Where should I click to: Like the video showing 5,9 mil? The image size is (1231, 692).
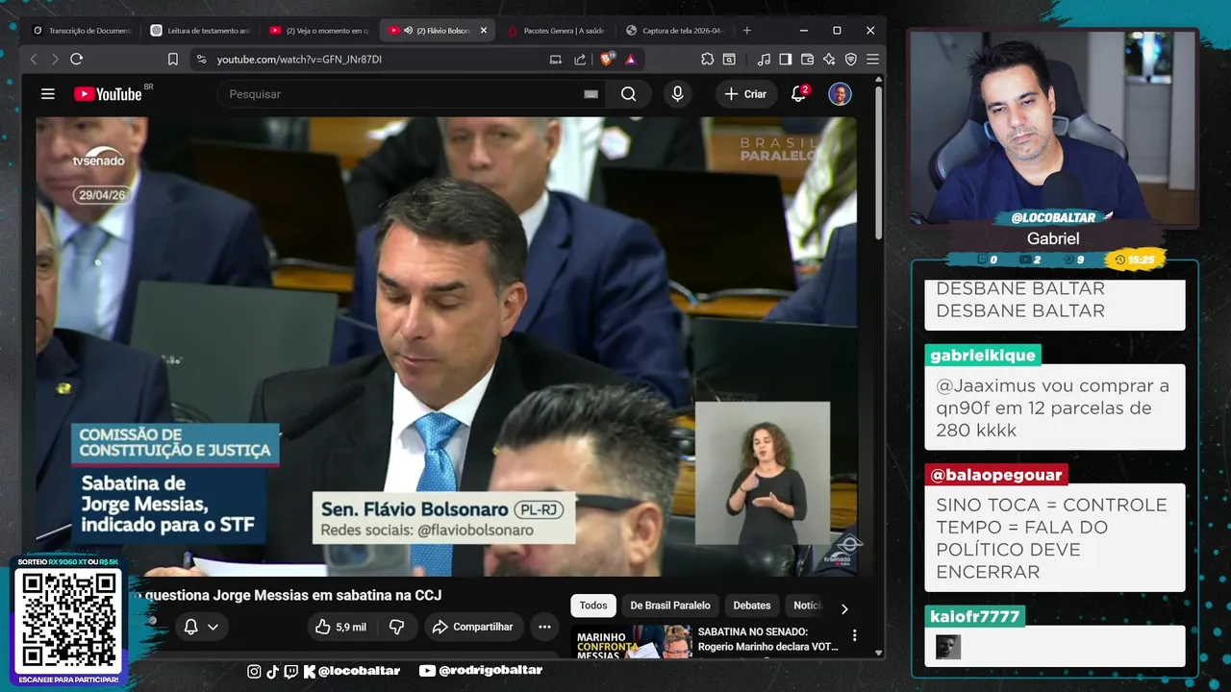(340, 627)
